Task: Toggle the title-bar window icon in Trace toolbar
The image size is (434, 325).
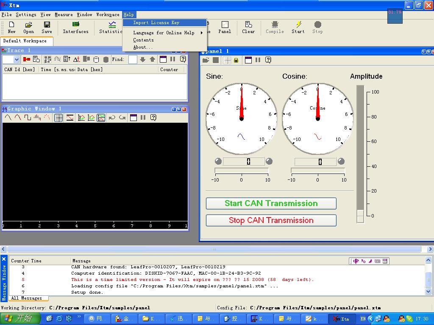Action: (x=163, y=59)
